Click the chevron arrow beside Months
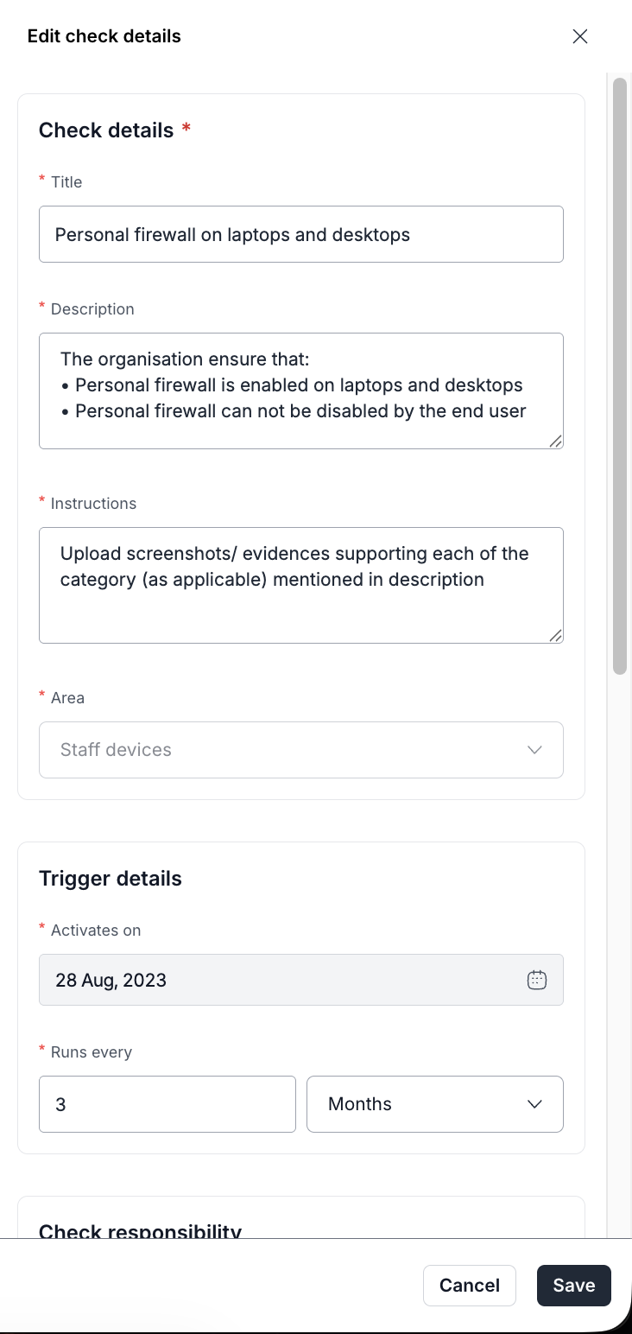This screenshot has height=1334, width=632. click(x=534, y=1104)
